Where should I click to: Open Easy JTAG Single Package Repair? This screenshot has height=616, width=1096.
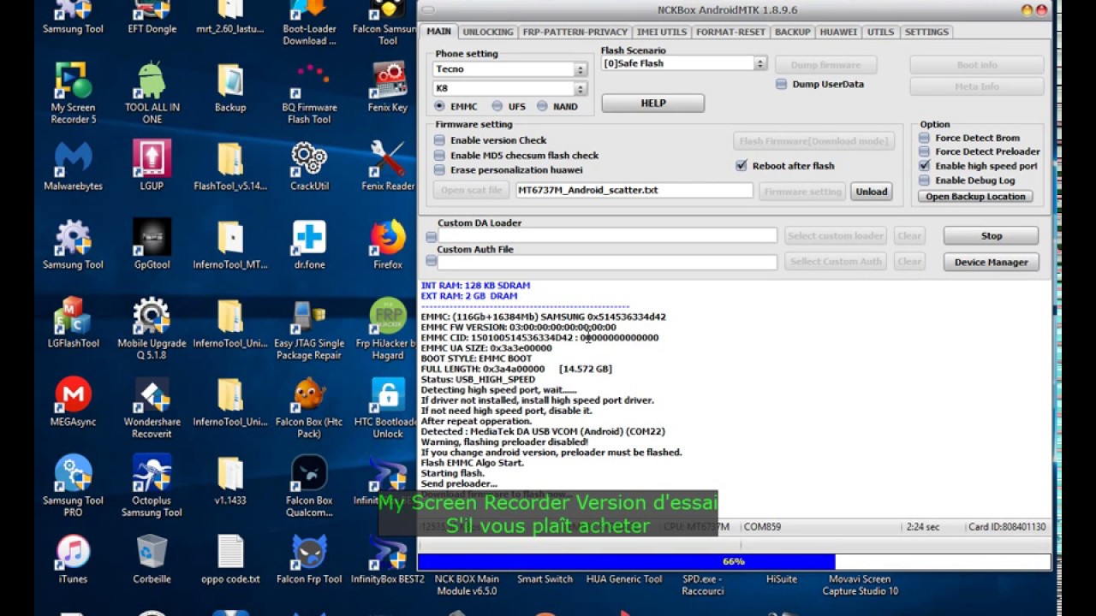pyautogui.click(x=309, y=329)
